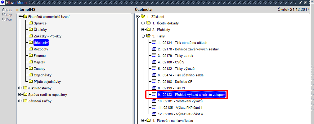Open 02180 - CSÚIS

point(171,62)
